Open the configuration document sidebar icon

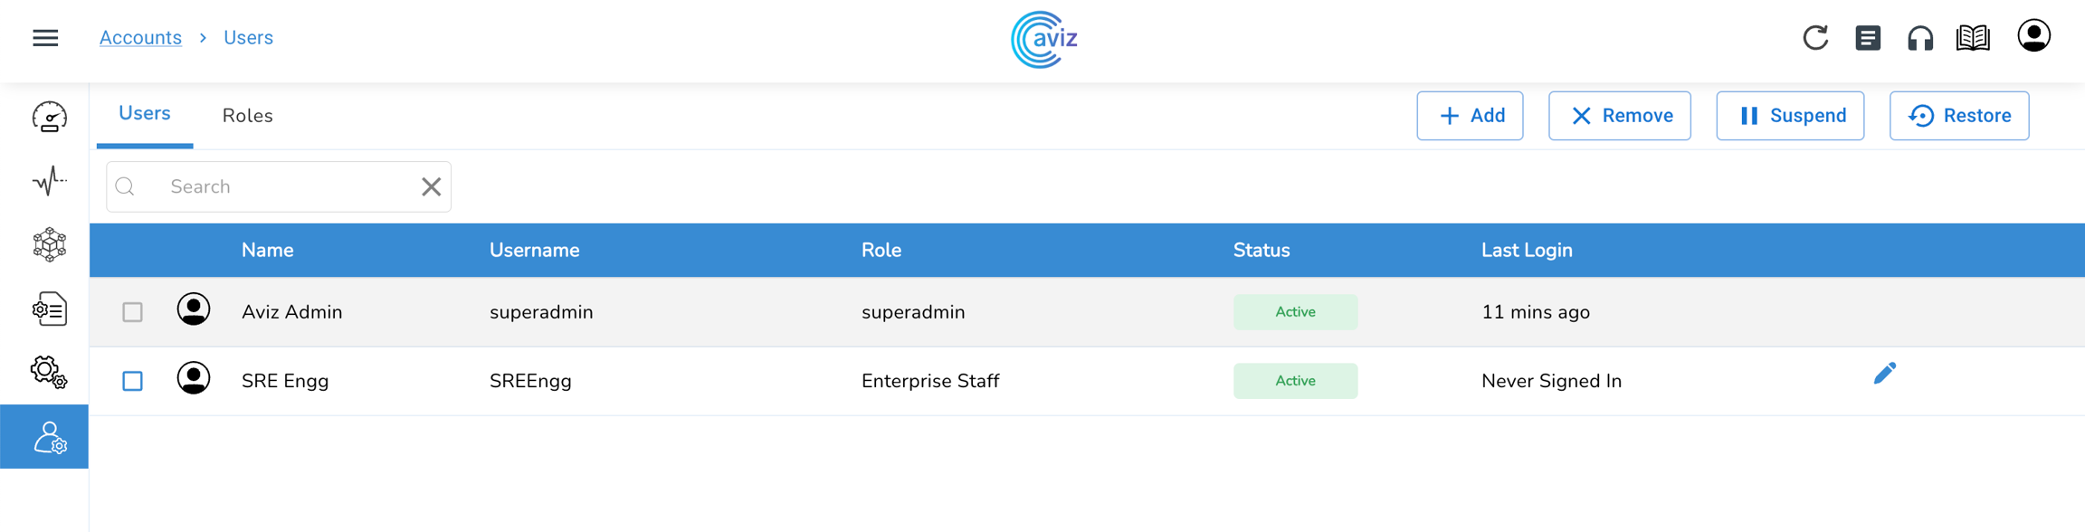49,309
